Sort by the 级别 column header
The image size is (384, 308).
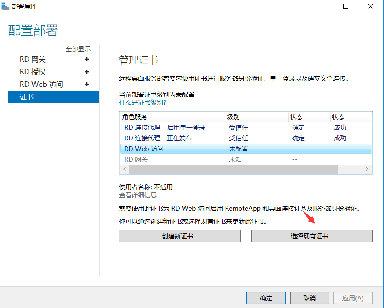pos(257,117)
